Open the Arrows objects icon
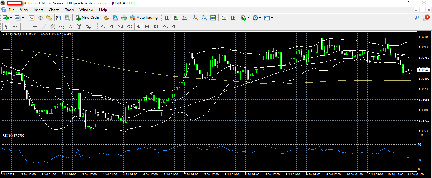Screen dimensions: 432x178 pyautogui.click(x=88, y=26)
